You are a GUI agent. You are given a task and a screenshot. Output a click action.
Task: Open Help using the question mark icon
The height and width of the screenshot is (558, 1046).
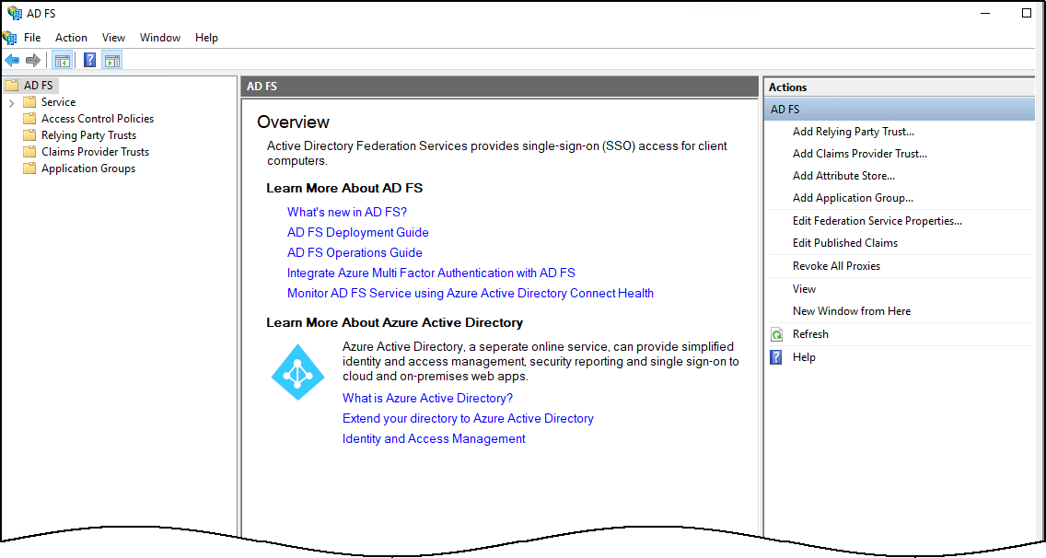(88, 59)
